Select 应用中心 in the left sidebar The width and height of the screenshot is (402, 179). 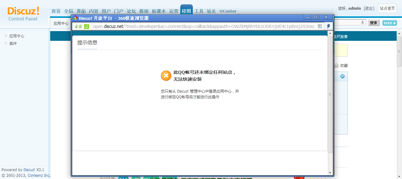pyautogui.click(x=17, y=36)
